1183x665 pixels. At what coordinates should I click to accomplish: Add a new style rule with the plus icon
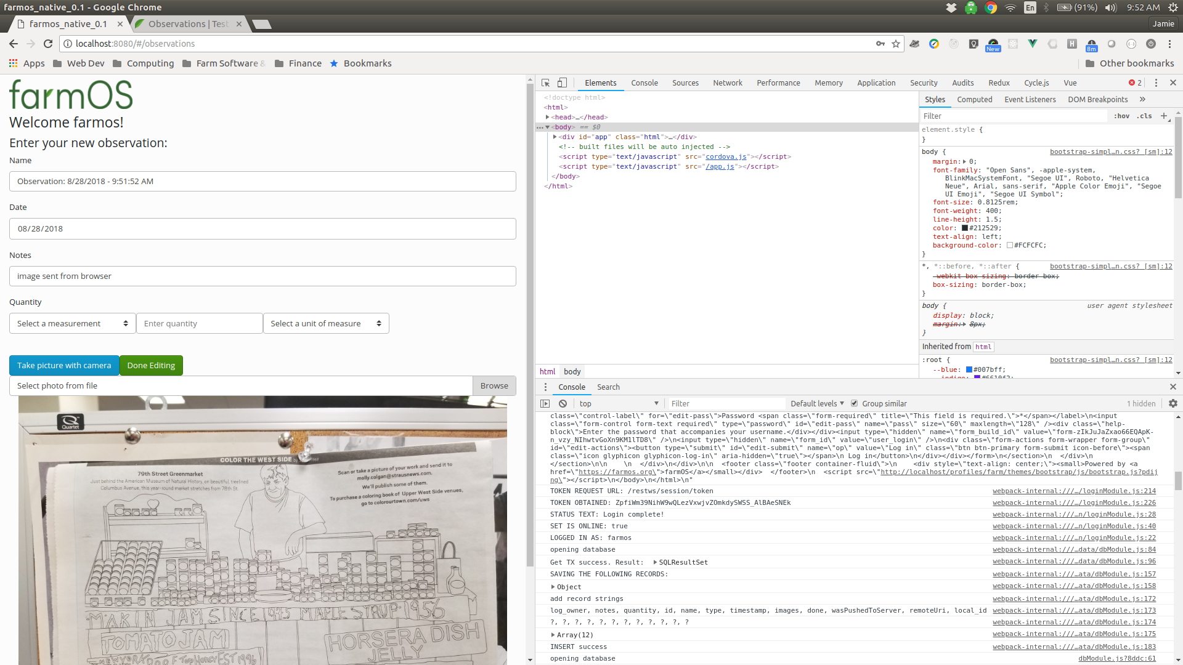pyautogui.click(x=1164, y=116)
